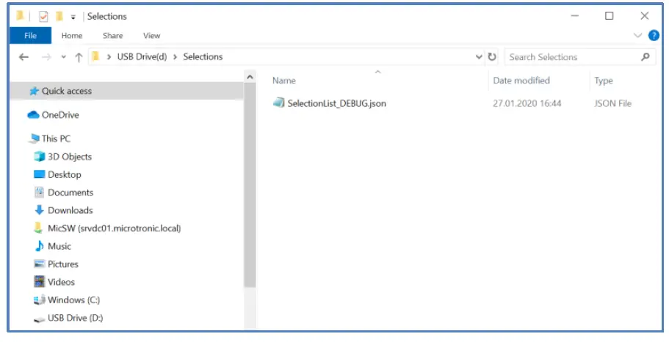Click navigation pane scrollbar up arrow
This screenshot has width=669, height=342.
pos(250,77)
